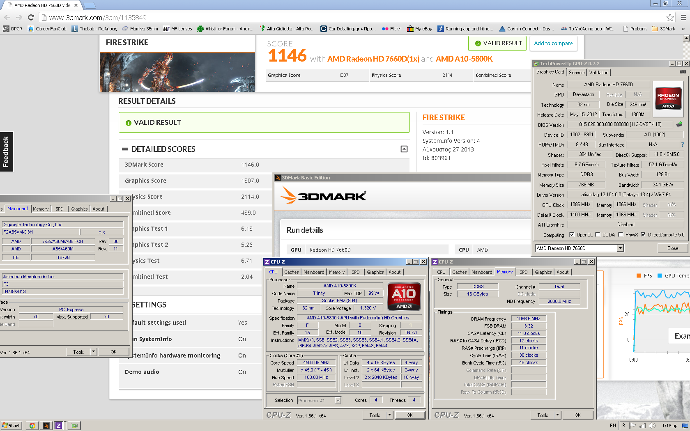The height and width of the screenshot is (431, 690).
Task: Toggle DirectCompute 5.0 checkbox in GPU-Z
Action: coord(643,235)
